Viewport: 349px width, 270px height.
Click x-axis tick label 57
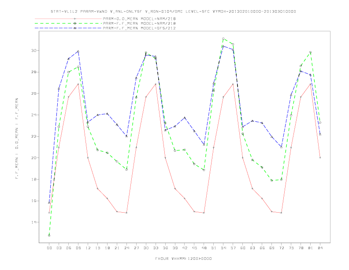coord(233,248)
